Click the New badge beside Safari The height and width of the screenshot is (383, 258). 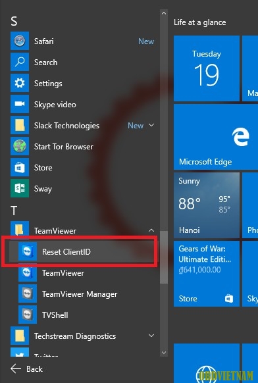click(x=146, y=41)
